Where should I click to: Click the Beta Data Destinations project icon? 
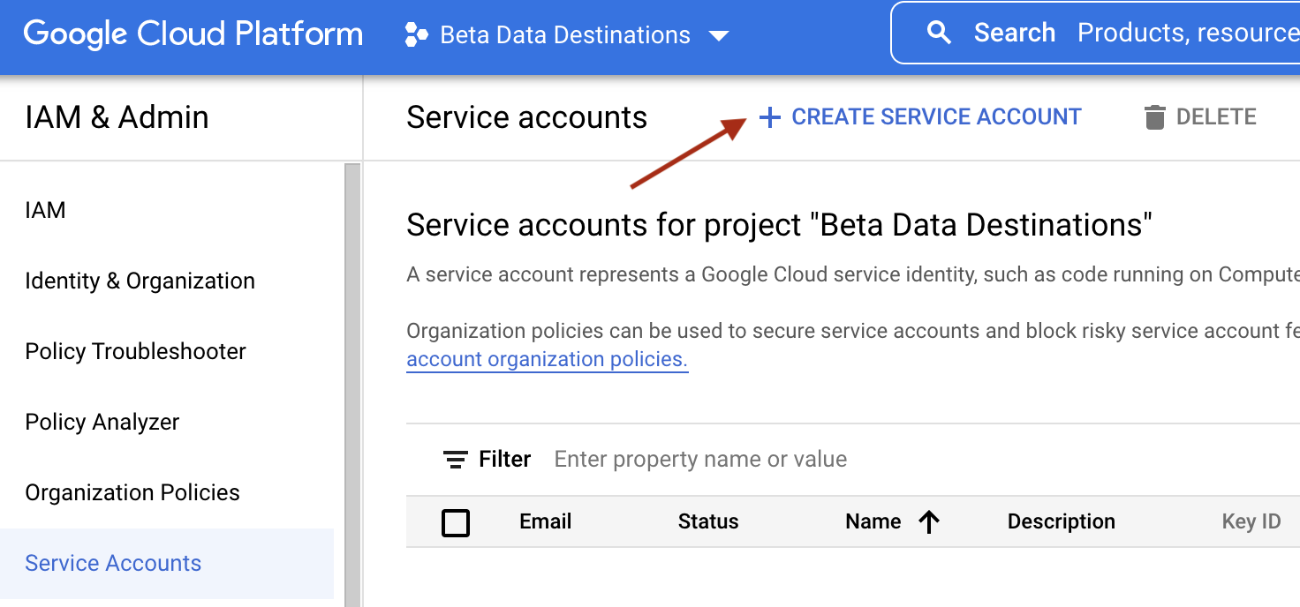point(416,35)
